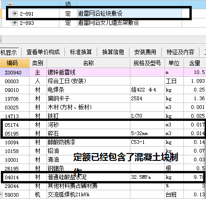Screen dimensions: 206x199
Task: Click the 1.093 quantity value
Action: 195,81
